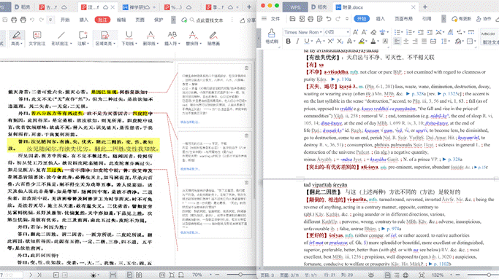This screenshot has height=279, width=499.
Task: Apply superscript formatting
Action: (x=331, y=41)
